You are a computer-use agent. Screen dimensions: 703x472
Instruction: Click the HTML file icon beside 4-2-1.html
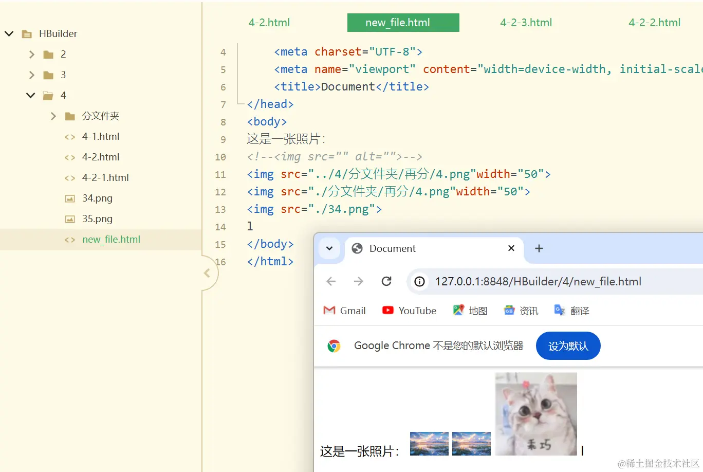click(70, 178)
